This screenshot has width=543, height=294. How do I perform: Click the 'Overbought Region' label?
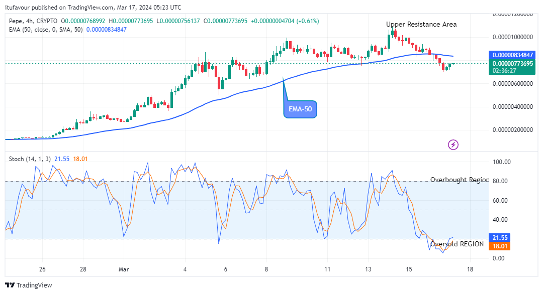(x=459, y=180)
